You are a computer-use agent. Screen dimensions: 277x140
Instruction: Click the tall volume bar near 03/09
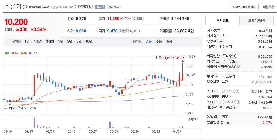(x=110, y=125)
